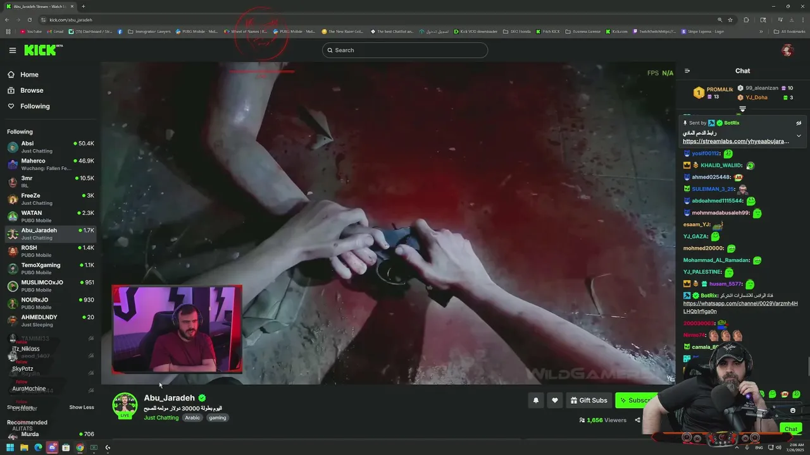Screen dimensions: 810x455
Task: Open recommended channel Murda
Action: [51, 435]
